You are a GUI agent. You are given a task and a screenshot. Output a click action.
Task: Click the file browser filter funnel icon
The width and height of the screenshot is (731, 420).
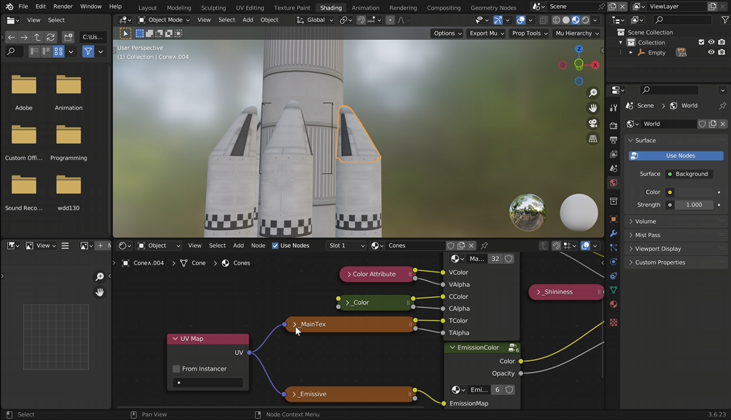click(x=88, y=51)
